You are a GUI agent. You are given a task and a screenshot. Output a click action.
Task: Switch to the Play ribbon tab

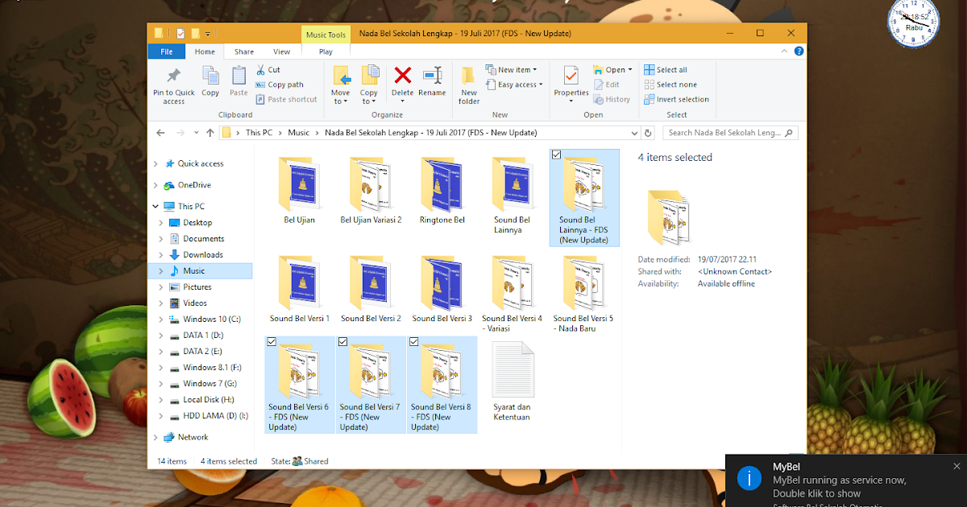point(326,52)
